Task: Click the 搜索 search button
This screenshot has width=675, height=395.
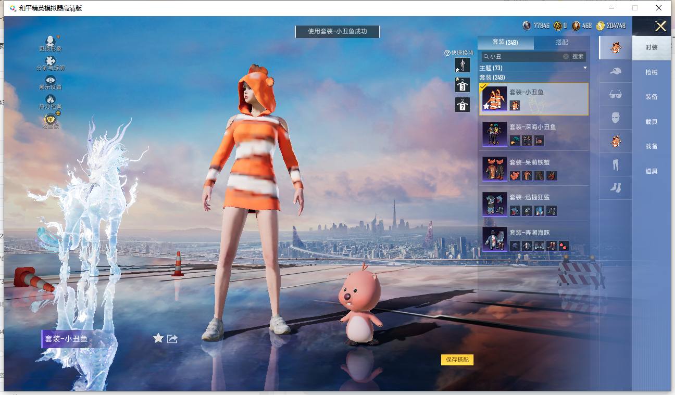Action: [x=578, y=56]
